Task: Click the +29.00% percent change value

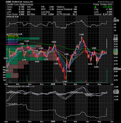Action: coord(107,7)
